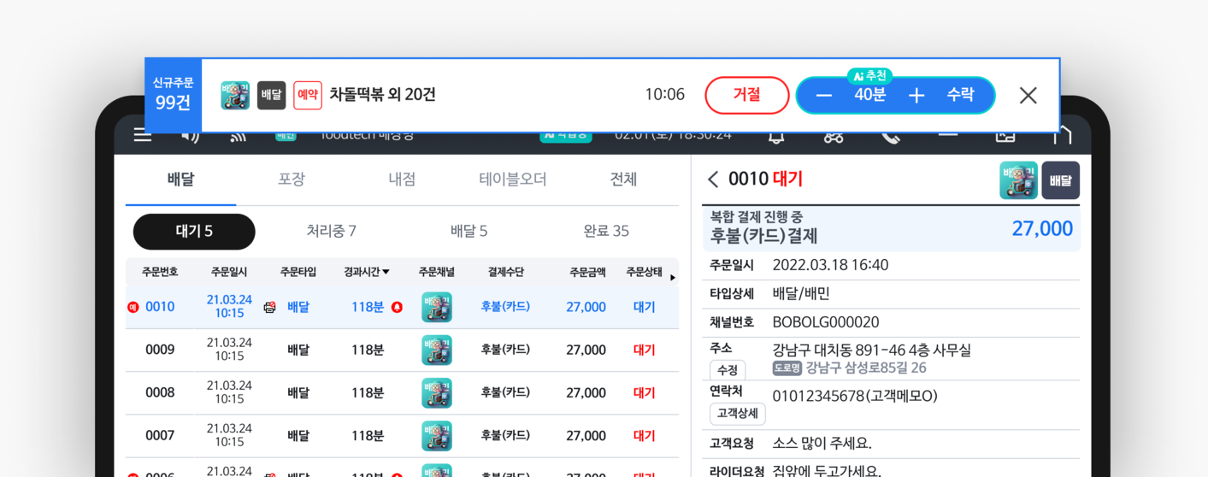Click the 주문일시 column header
This screenshot has height=477, width=1208.
coord(229,272)
